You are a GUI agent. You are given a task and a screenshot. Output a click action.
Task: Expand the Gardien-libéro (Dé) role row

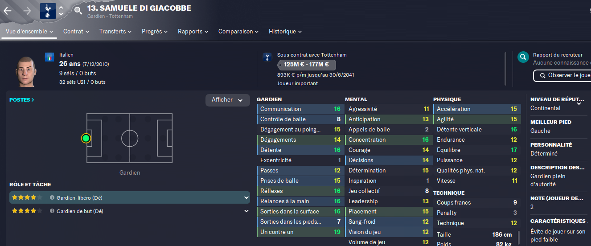coord(130,197)
